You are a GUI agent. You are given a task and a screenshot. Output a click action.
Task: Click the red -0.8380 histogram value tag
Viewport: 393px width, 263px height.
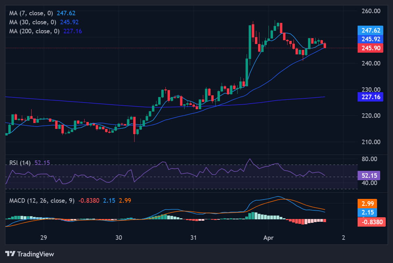(371, 222)
